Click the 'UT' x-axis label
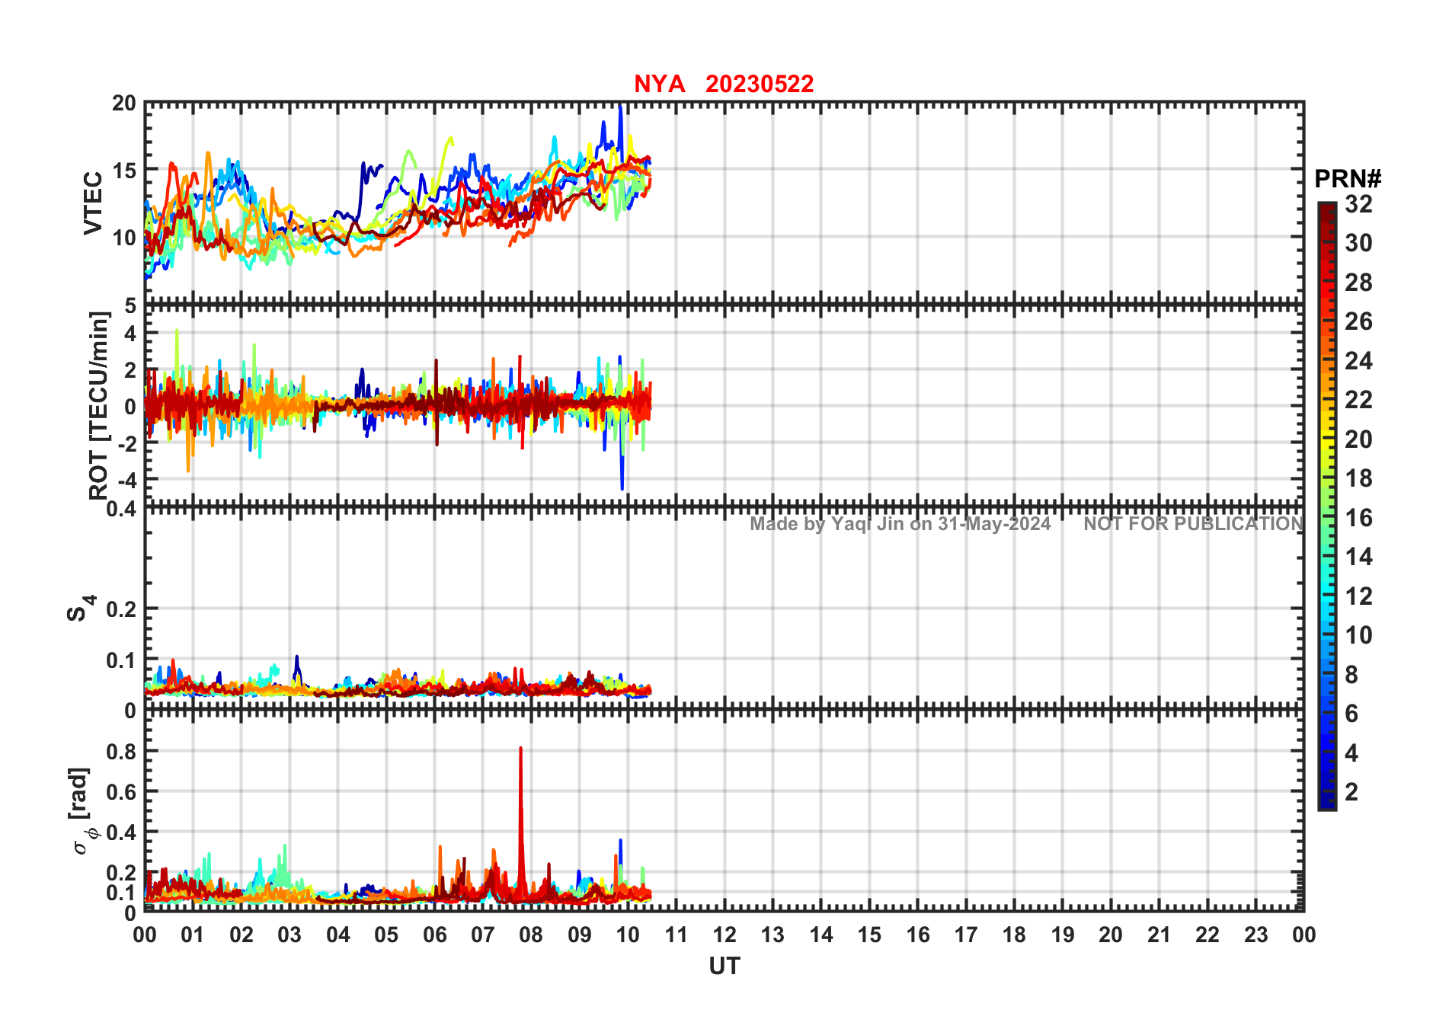The width and height of the screenshot is (1449, 1013). (x=724, y=967)
